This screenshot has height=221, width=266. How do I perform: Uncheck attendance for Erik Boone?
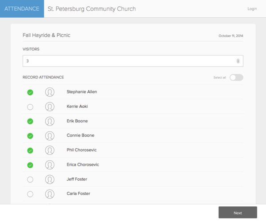pos(30,121)
